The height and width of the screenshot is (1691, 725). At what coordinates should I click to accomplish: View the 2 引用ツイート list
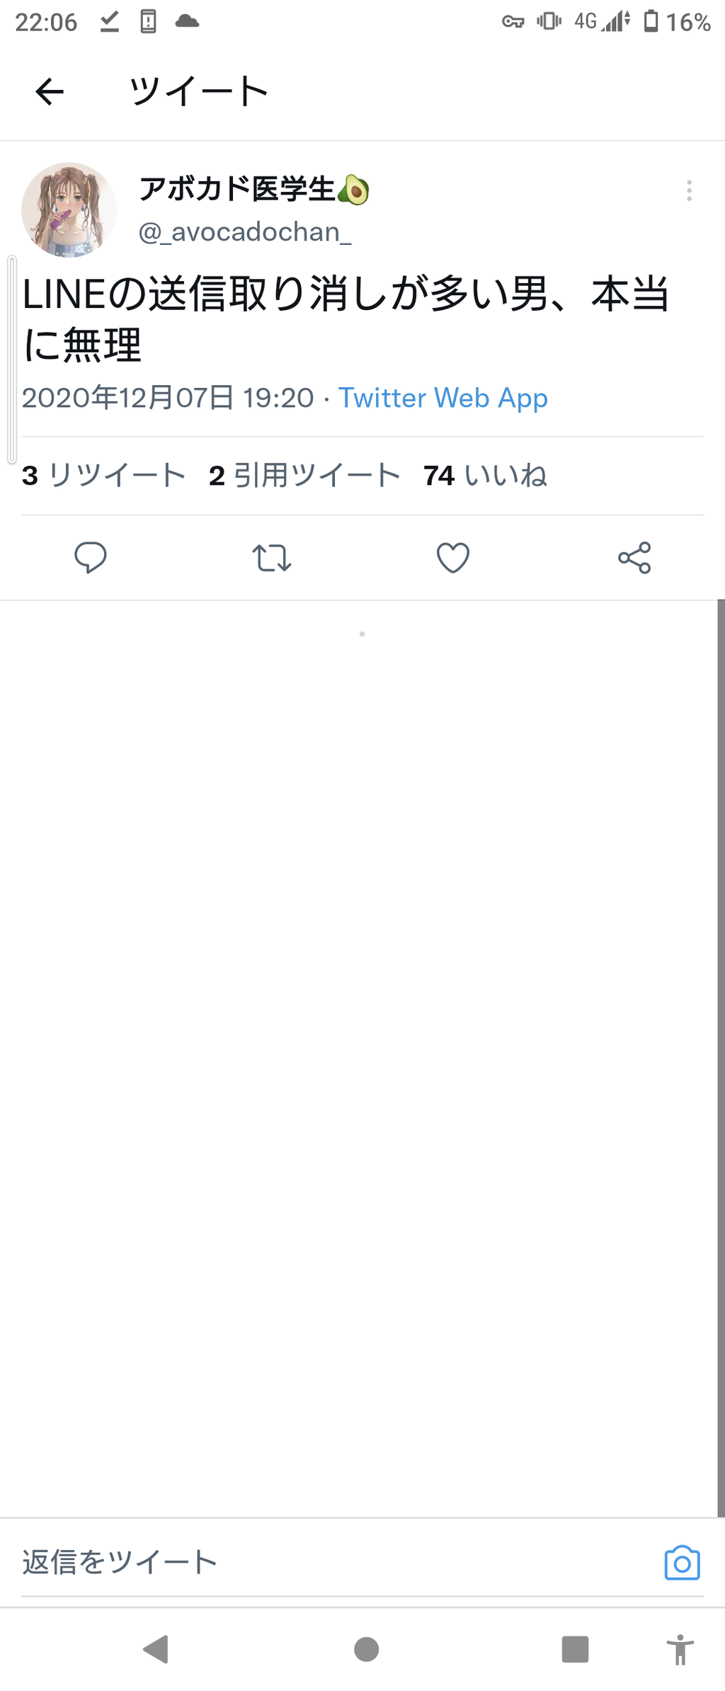[x=304, y=476]
